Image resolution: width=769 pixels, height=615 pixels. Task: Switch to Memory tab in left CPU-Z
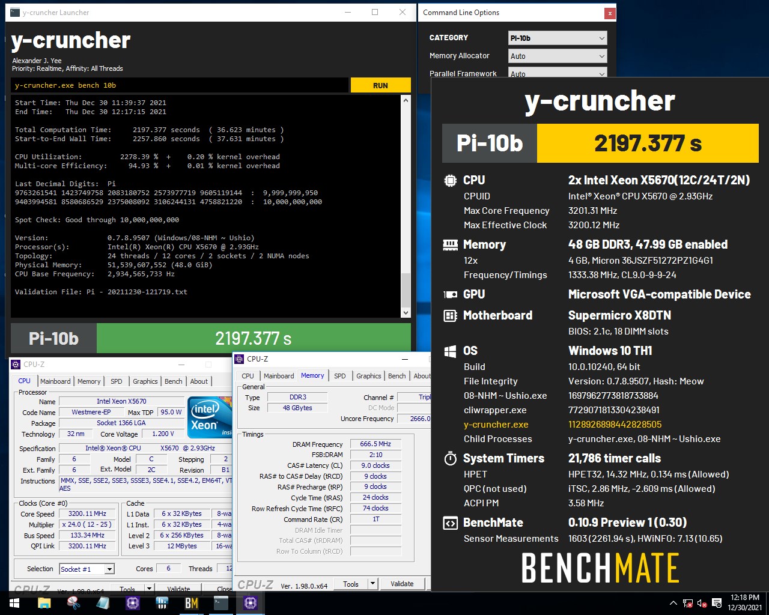pos(89,381)
